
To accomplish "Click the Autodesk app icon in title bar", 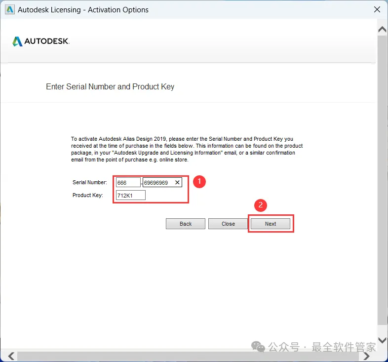I will tap(10, 10).
